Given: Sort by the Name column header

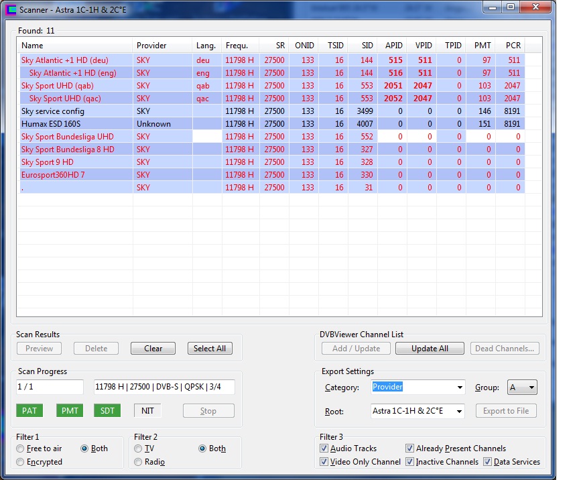Looking at the screenshot, I should [x=74, y=46].
